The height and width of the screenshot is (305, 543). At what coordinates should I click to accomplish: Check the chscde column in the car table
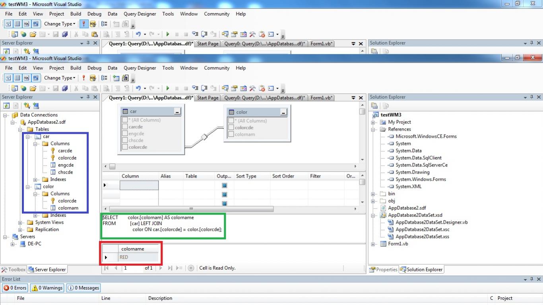click(x=125, y=140)
